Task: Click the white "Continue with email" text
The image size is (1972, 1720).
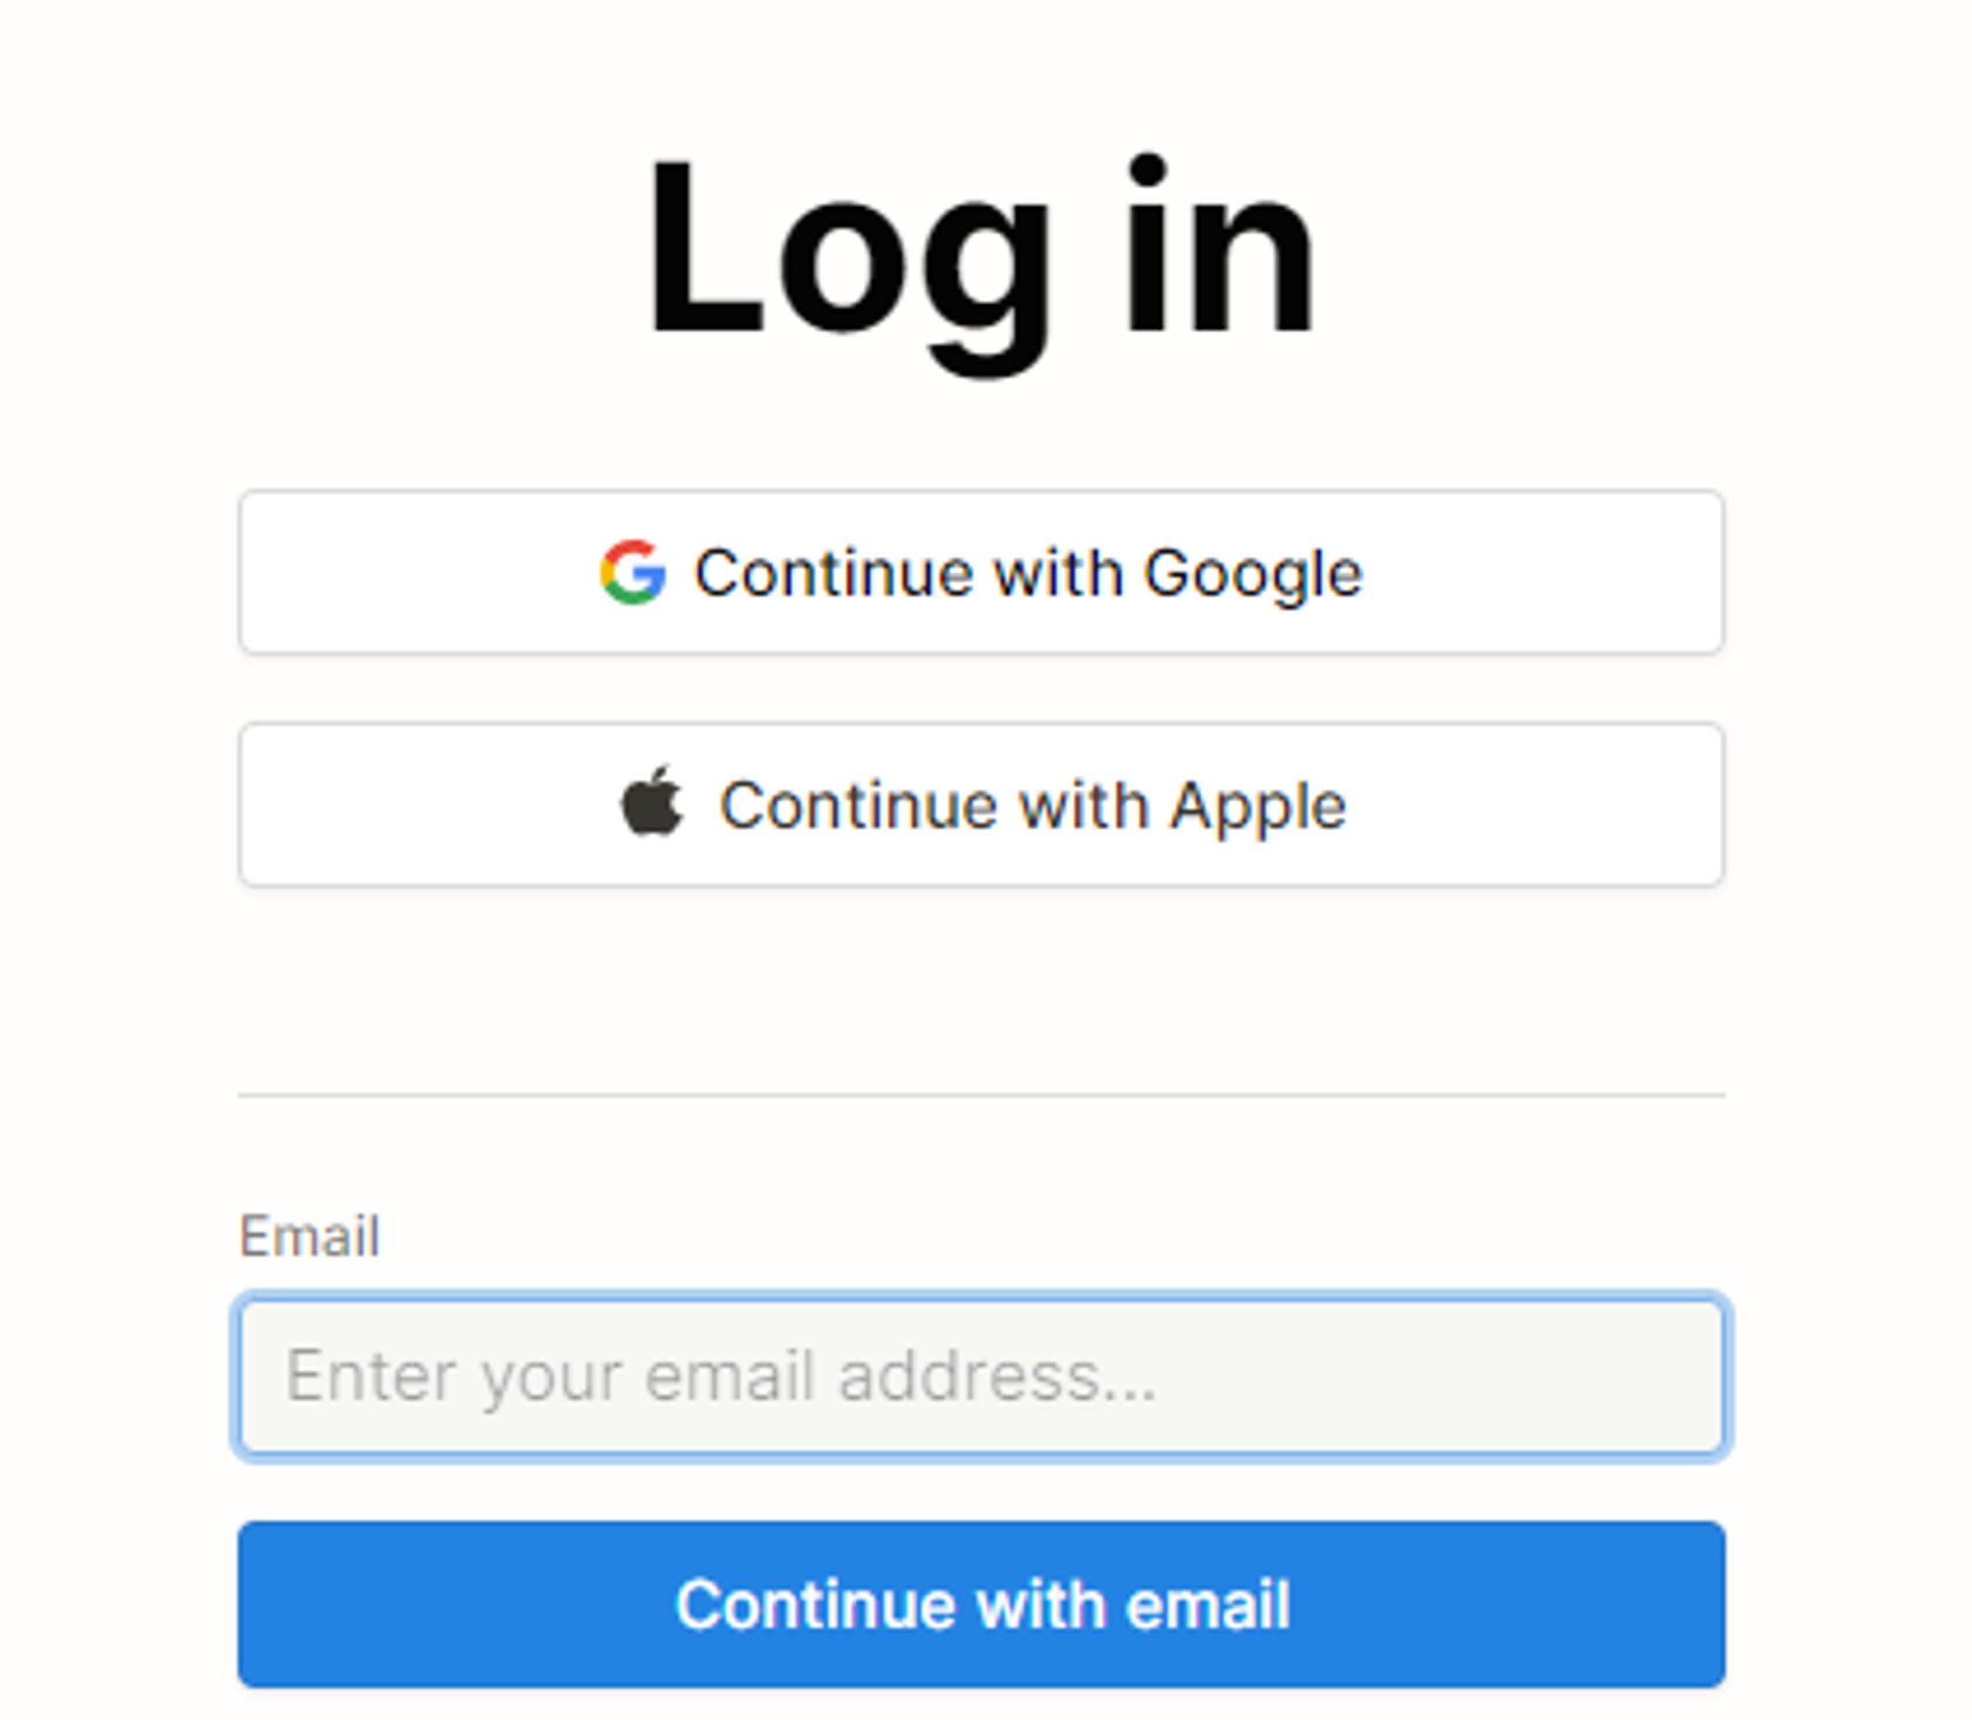Action: [x=982, y=1605]
